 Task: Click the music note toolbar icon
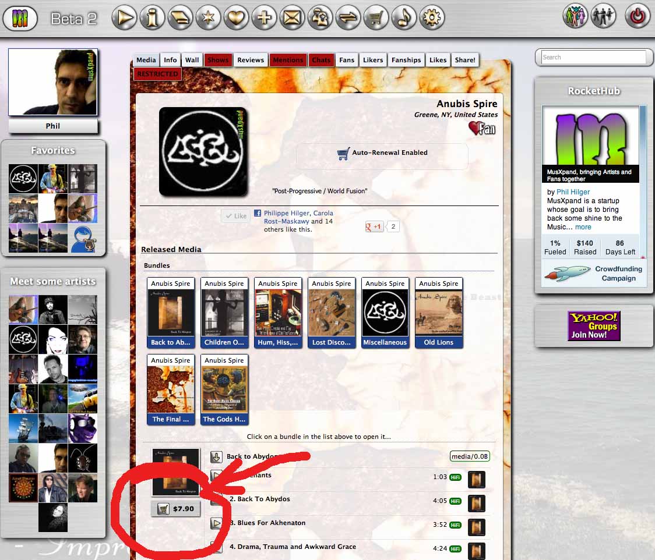click(404, 17)
